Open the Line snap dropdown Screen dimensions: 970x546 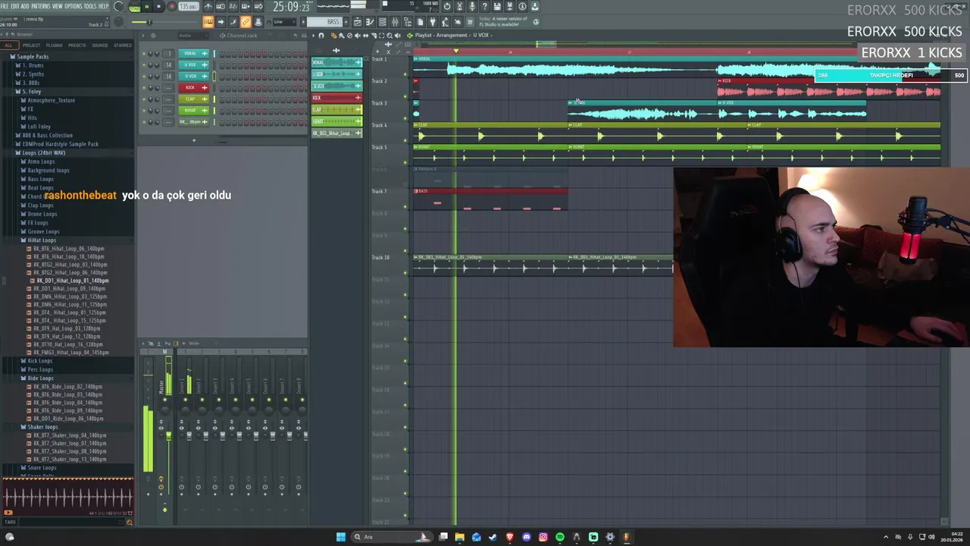point(283,22)
